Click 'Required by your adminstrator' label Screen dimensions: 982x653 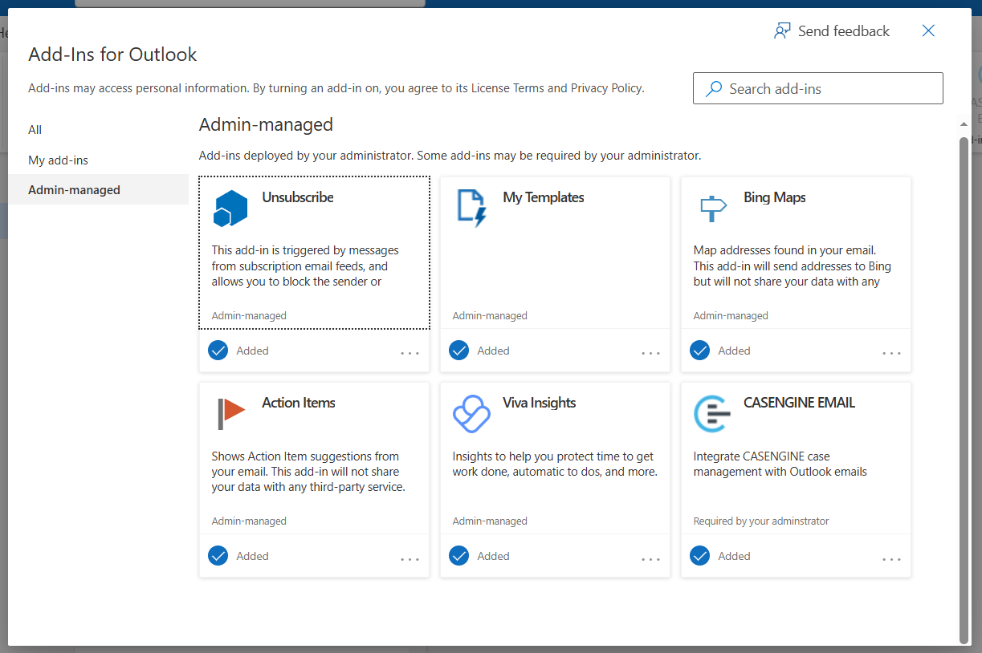coord(761,521)
